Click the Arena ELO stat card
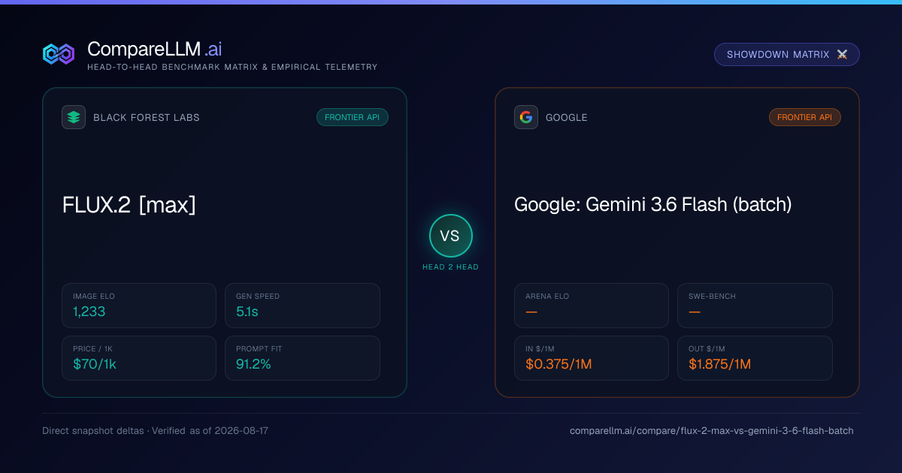This screenshot has height=473, width=902. (592, 306)
